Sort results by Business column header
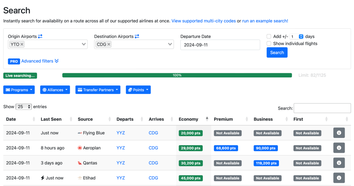The height and width of the screenshot is (186, 354). coord(263,119)
